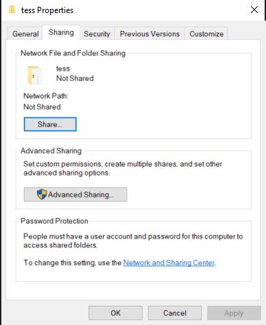Click the tess folder icon under Network Sharing
This screenshot has width=266, height=325.
tap(34, 75)
